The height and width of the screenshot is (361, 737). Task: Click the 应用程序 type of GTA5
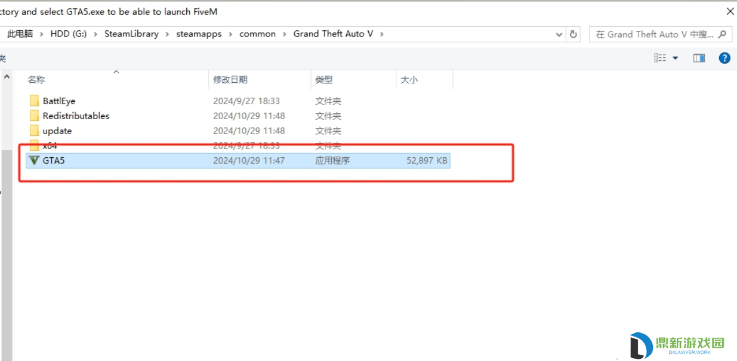pyautogui.click(x=332, y=160)
